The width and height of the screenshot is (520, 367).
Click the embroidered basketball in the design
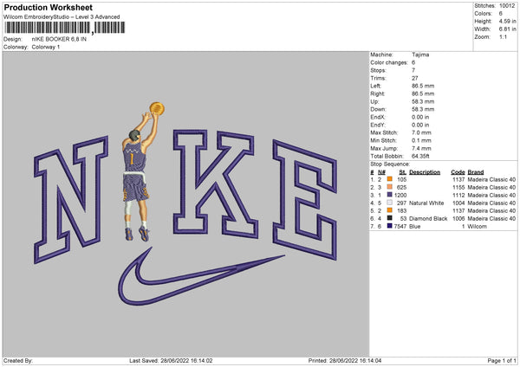click(x=157, y=108)
